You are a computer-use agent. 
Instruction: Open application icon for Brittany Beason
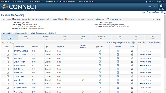[100, 62]
